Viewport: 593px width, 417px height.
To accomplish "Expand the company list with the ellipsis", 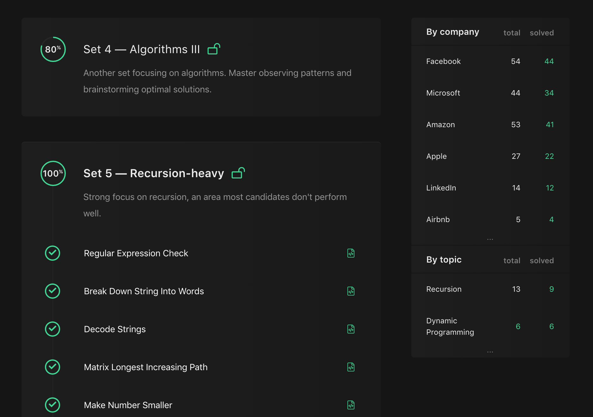I will tap(490, 239).
